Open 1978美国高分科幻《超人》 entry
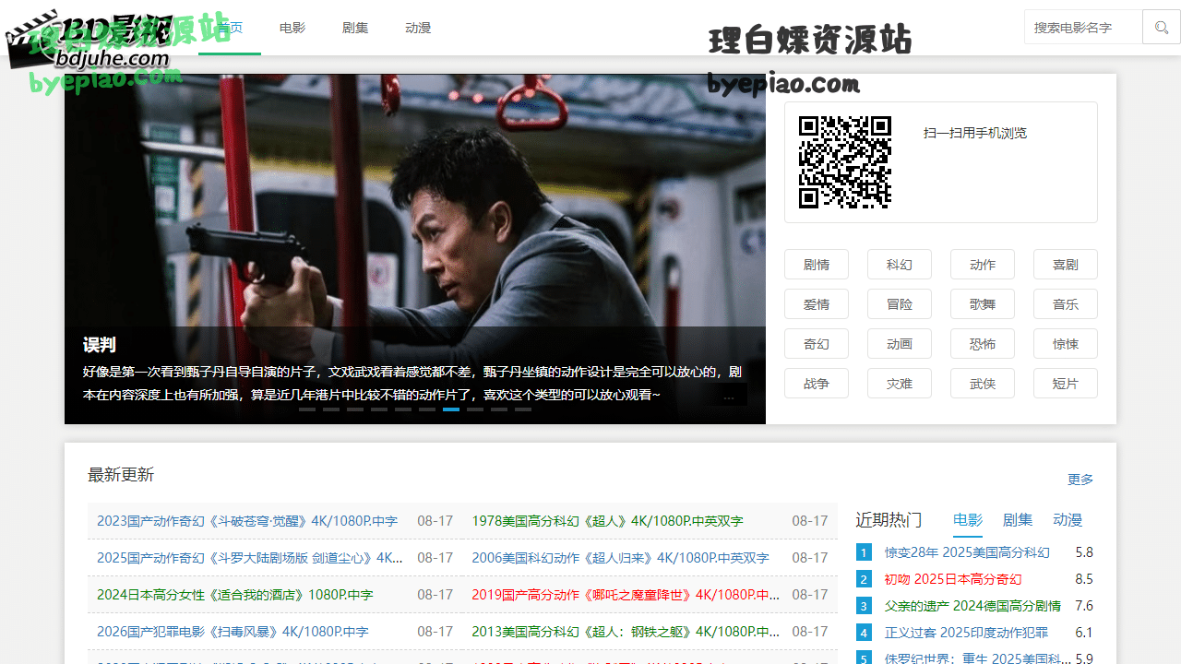 (607, 521)
